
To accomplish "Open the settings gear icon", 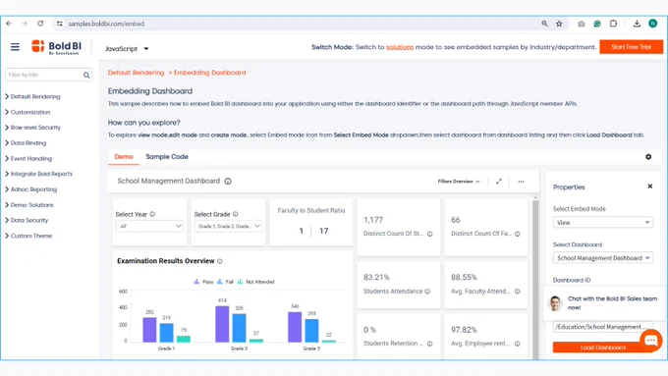I will pos(648,157).
